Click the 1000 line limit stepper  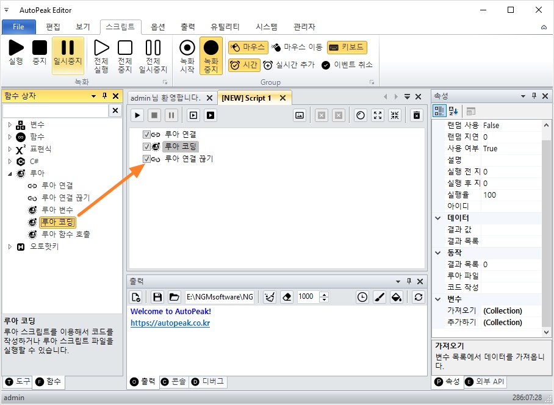[x=324, y=297]
